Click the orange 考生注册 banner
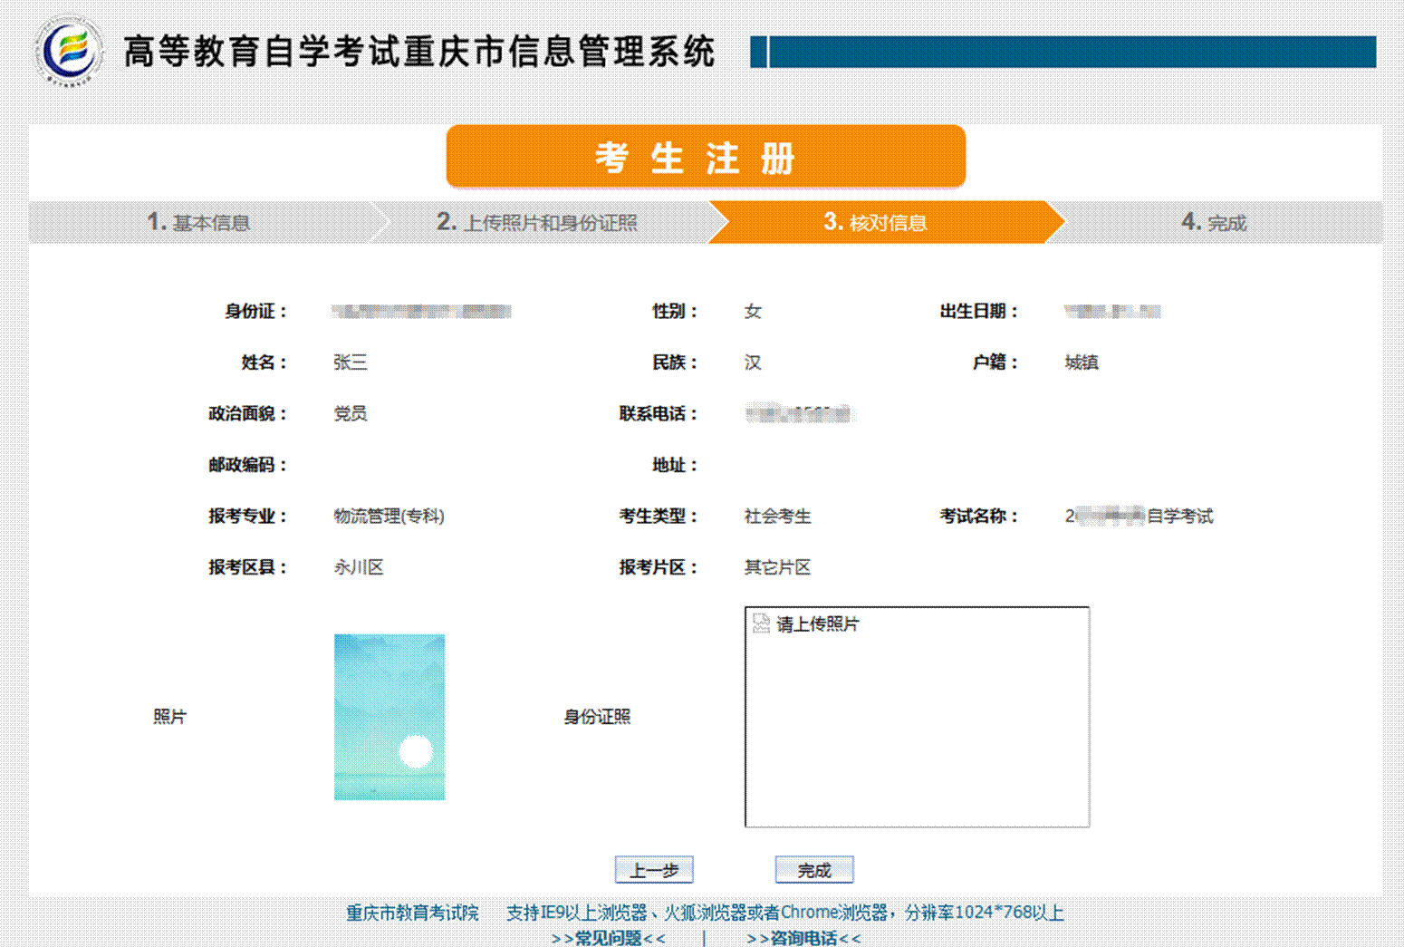The image size is (1404, 947). pos(705,158)
